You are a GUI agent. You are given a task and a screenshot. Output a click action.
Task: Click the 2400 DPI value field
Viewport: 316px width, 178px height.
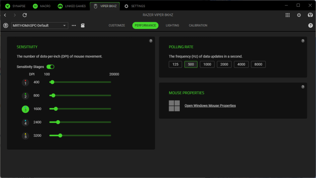[37, 122]
